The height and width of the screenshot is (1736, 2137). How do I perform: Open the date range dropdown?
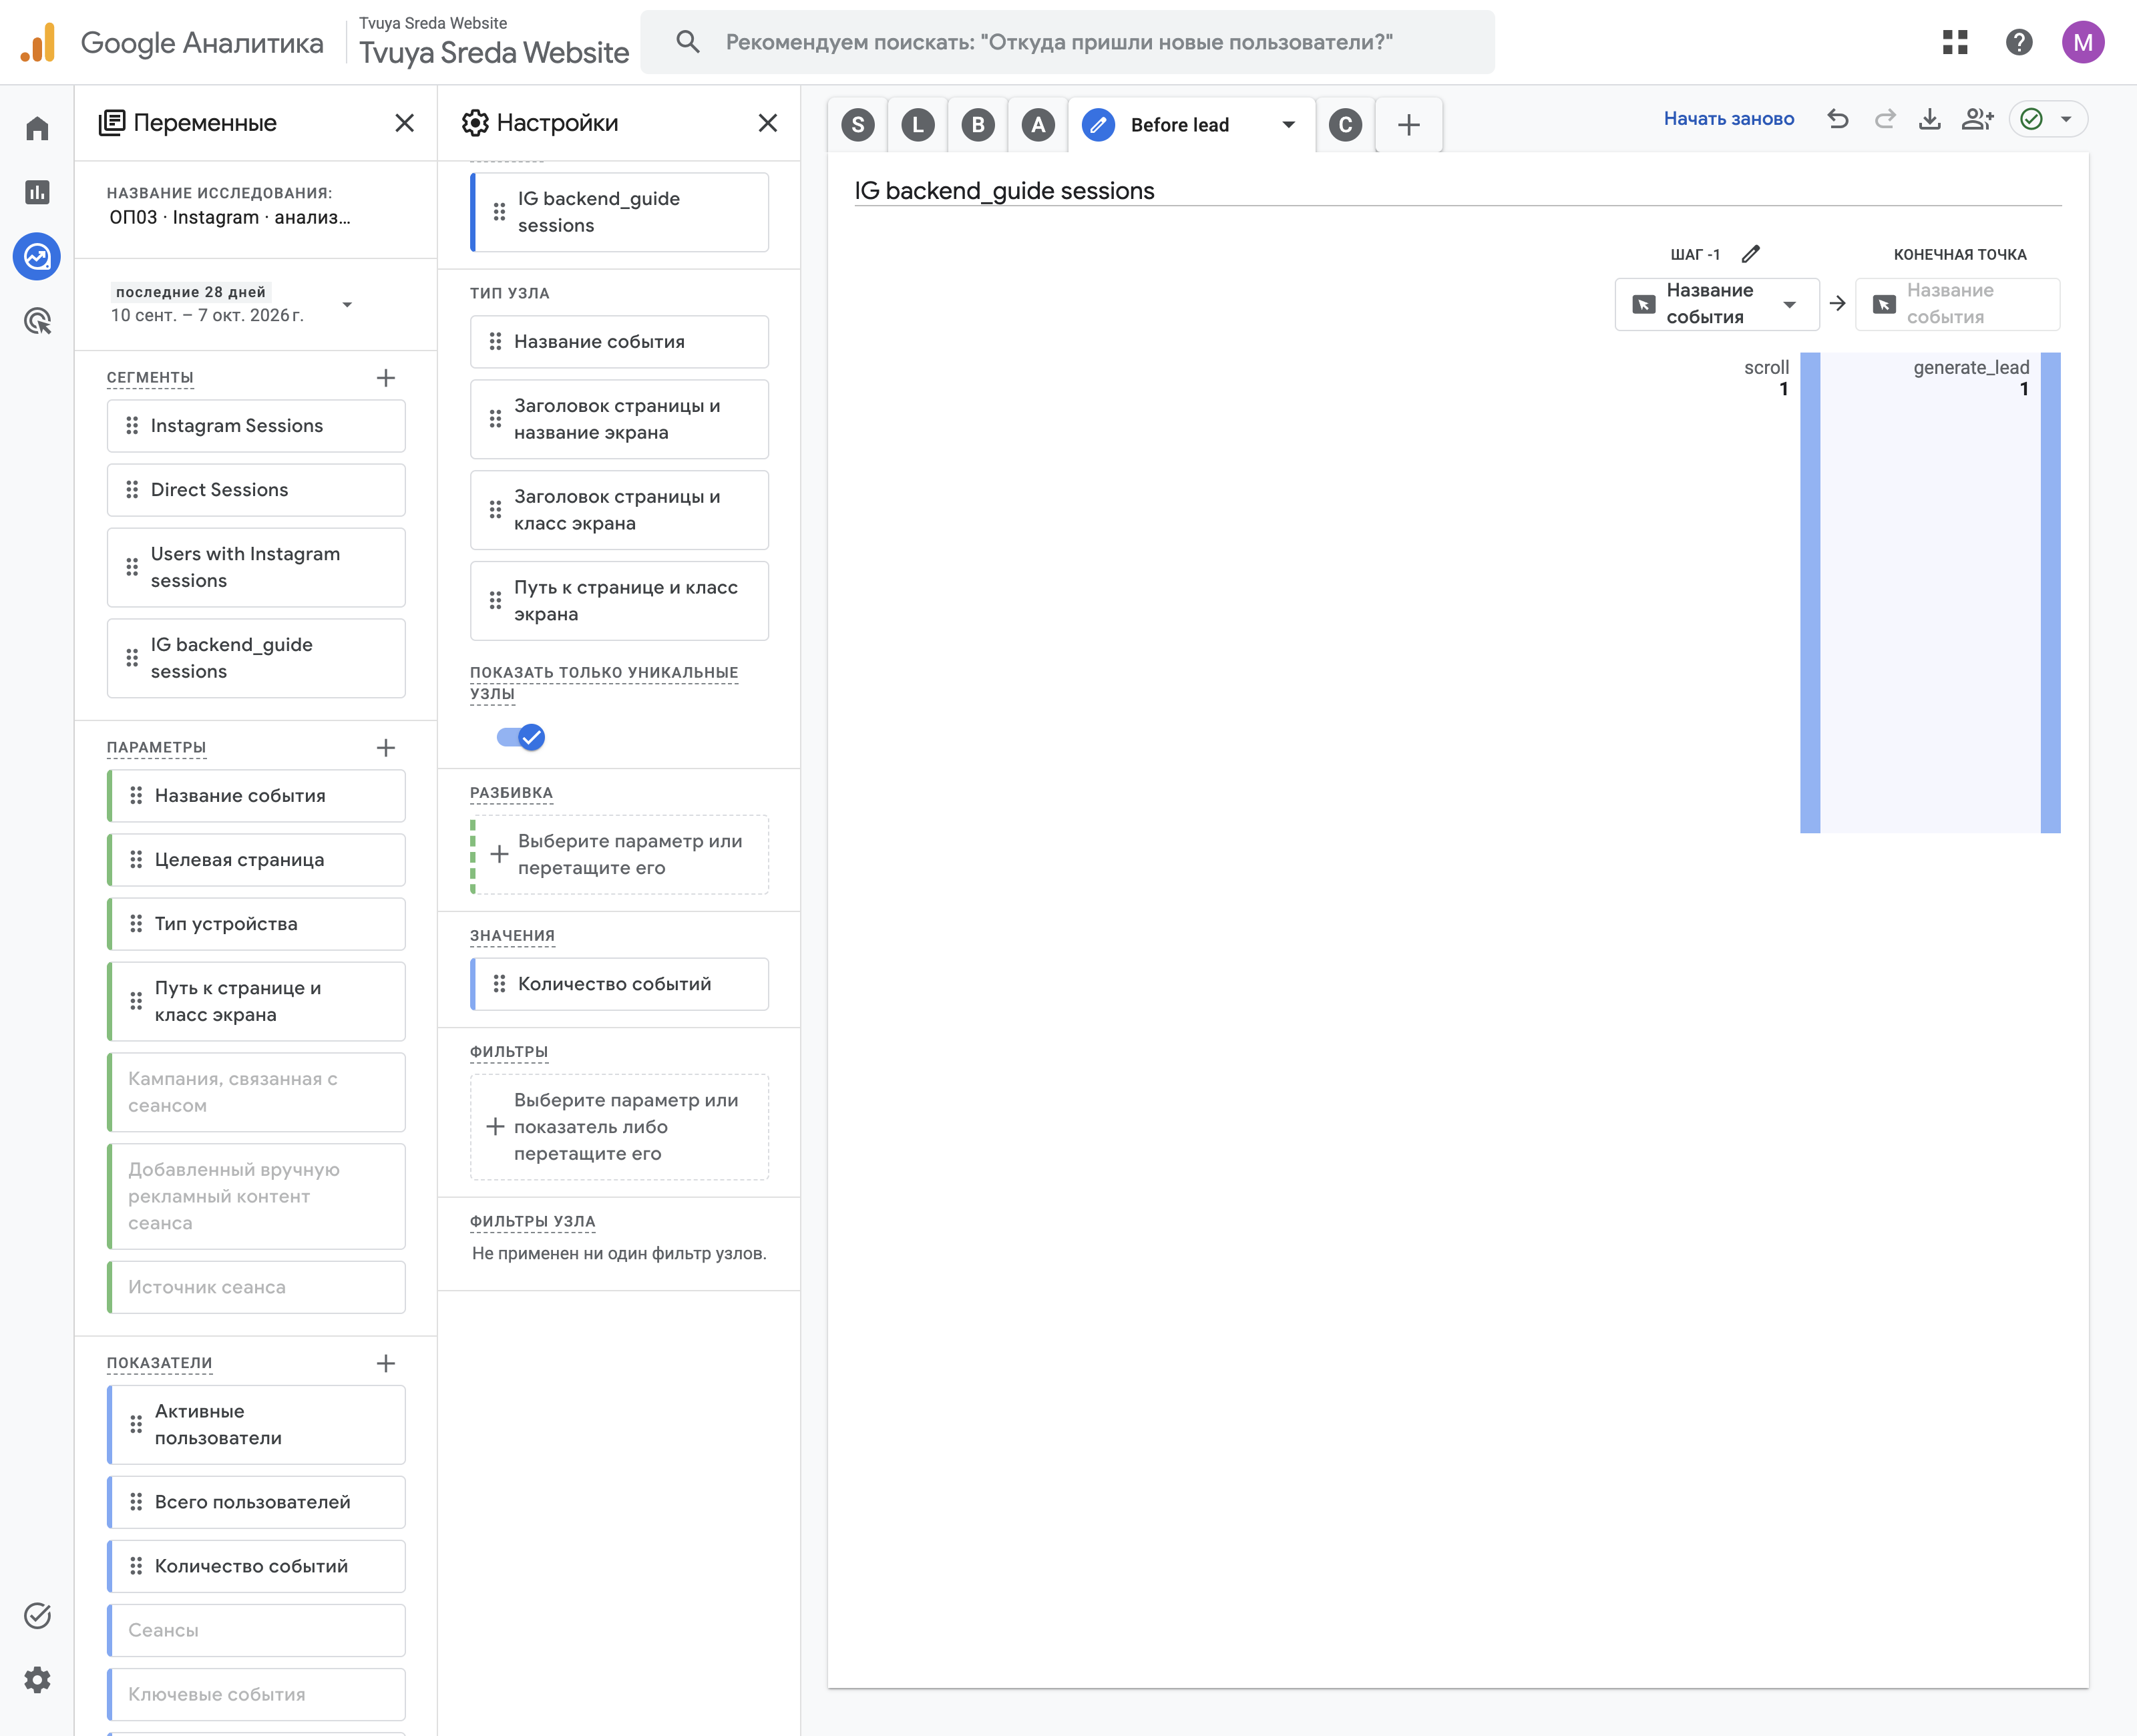(347, 305)
